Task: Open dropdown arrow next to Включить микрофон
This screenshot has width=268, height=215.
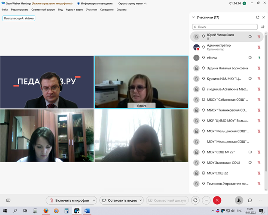Action: 93,200
